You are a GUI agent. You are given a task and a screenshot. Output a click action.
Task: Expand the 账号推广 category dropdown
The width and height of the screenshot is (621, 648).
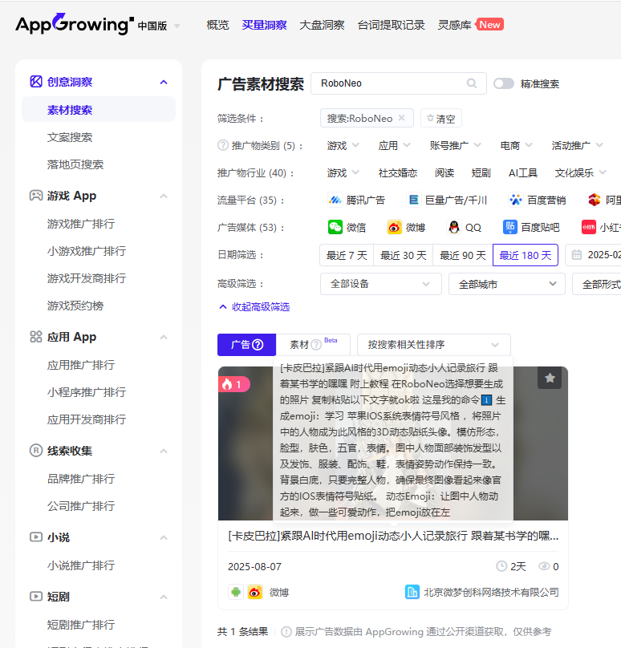click(455, 145)
